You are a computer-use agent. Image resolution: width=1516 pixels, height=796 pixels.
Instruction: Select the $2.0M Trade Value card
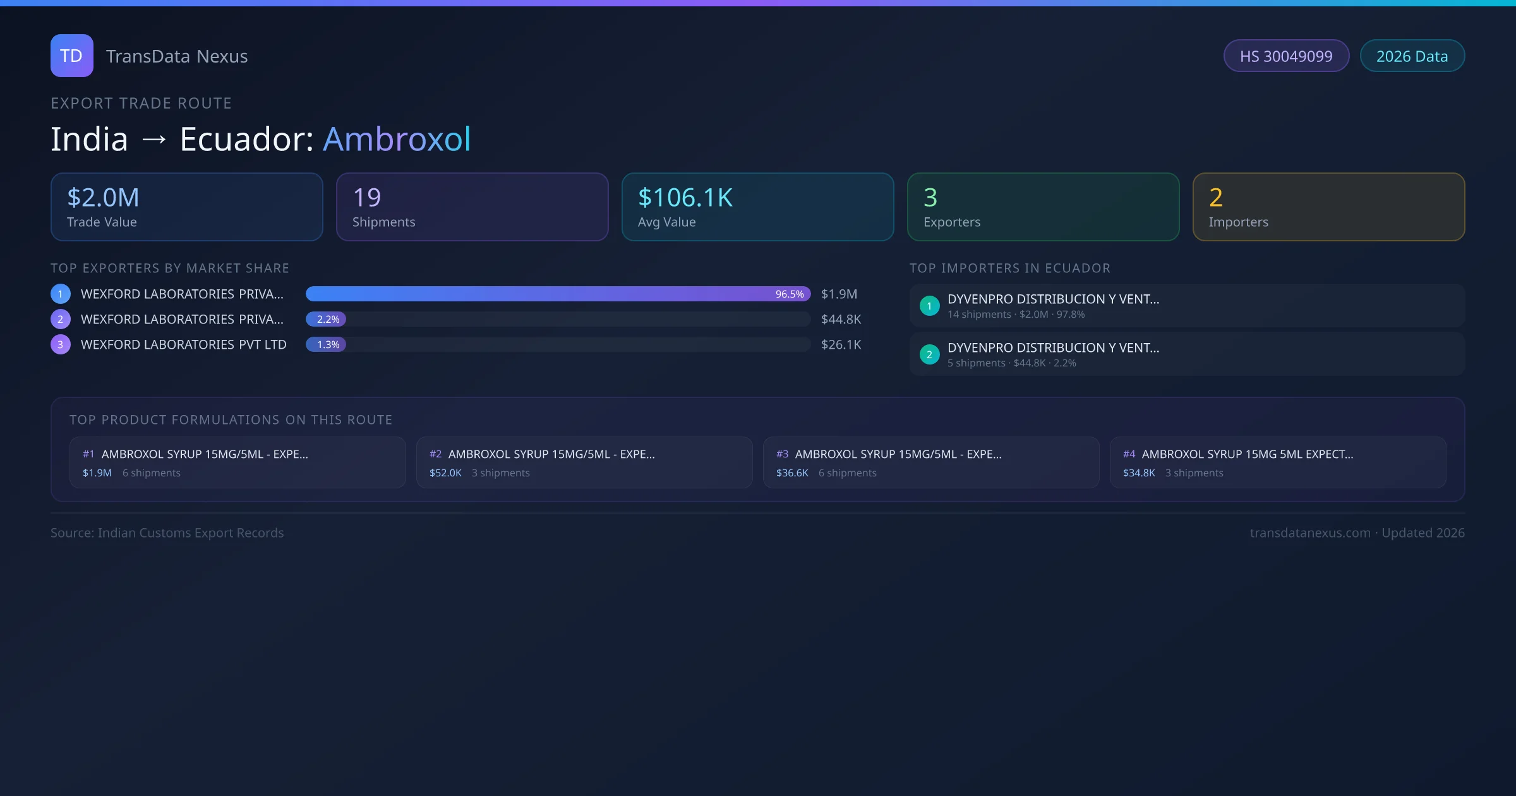[x=186, y=207]
